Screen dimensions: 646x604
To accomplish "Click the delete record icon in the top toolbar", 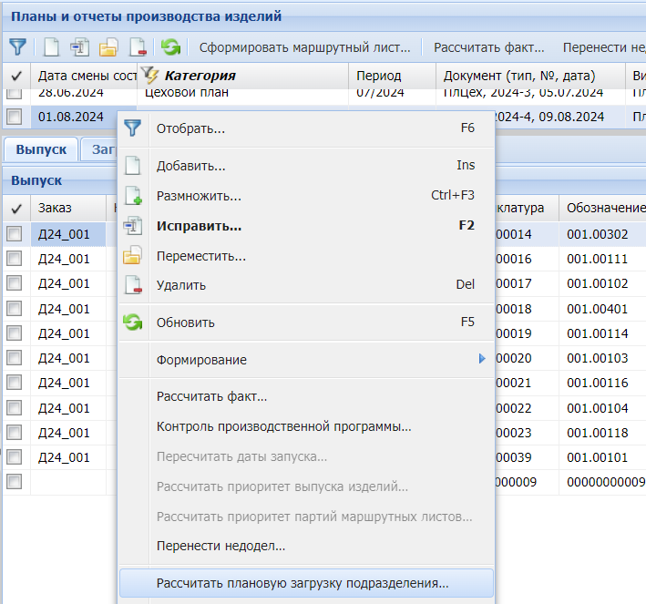I will (138, 46).
